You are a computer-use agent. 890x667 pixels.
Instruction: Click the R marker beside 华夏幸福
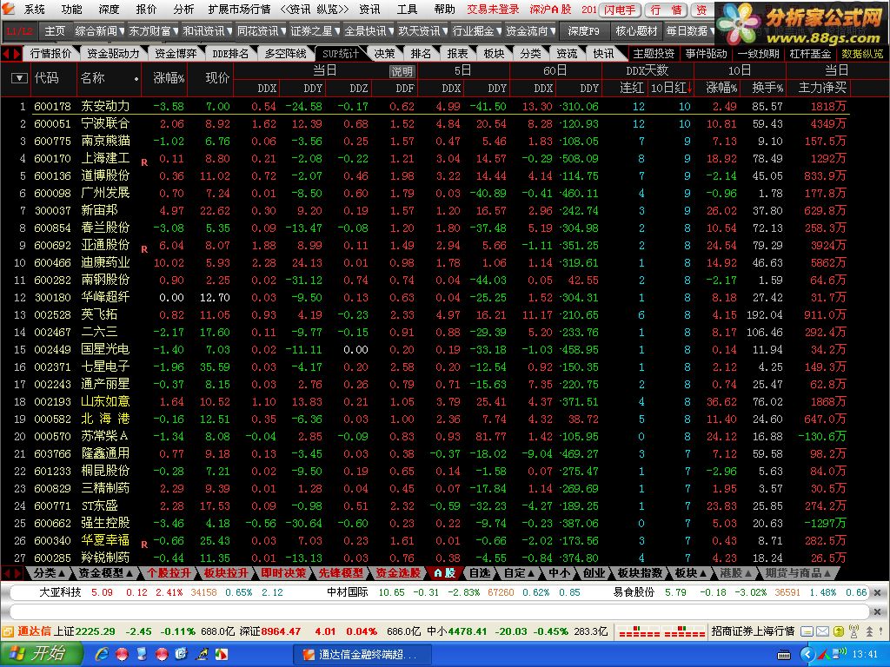point(144,545)
